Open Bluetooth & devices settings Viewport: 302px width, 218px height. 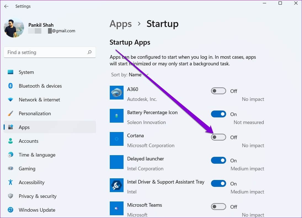(50, 86)
